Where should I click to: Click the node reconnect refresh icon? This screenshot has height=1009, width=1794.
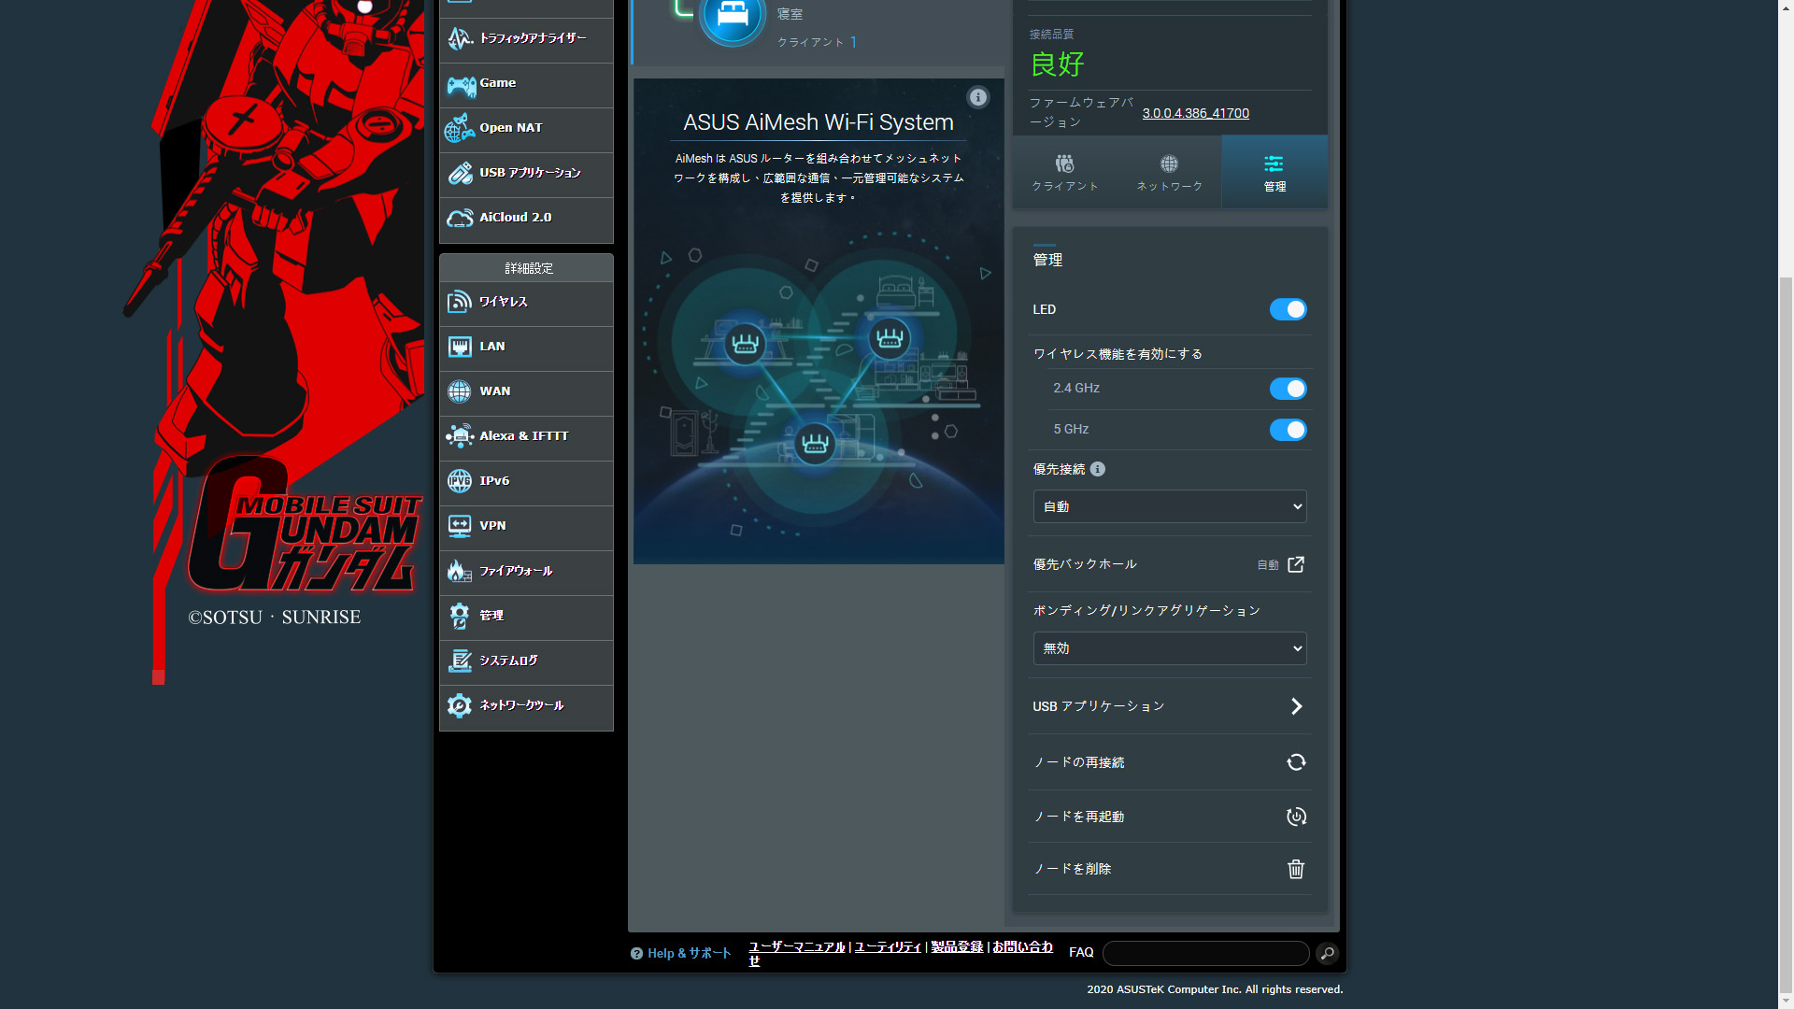tap(1296, 762)
